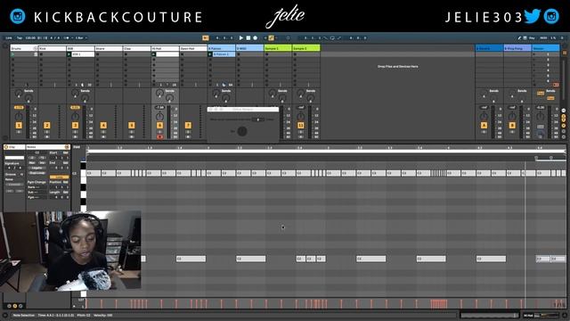The height and width of the screenshot is (321, 570).
Task: Click the Arrangement Record button
Action: pos(256,37)
